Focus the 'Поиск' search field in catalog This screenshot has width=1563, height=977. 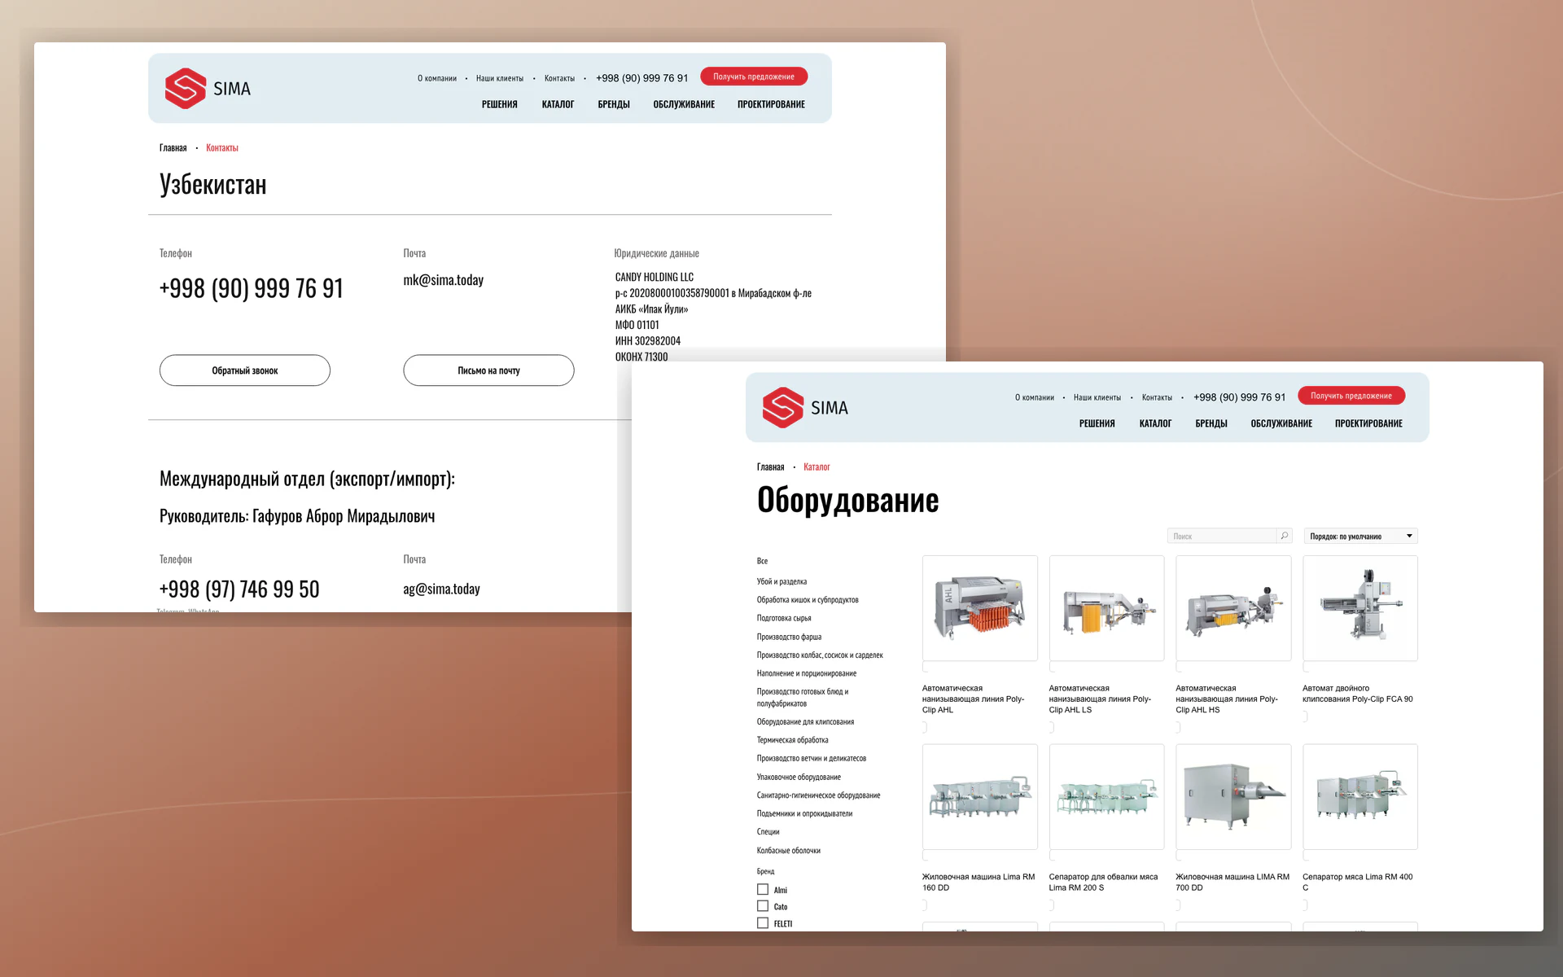(x=1222, y=536)
